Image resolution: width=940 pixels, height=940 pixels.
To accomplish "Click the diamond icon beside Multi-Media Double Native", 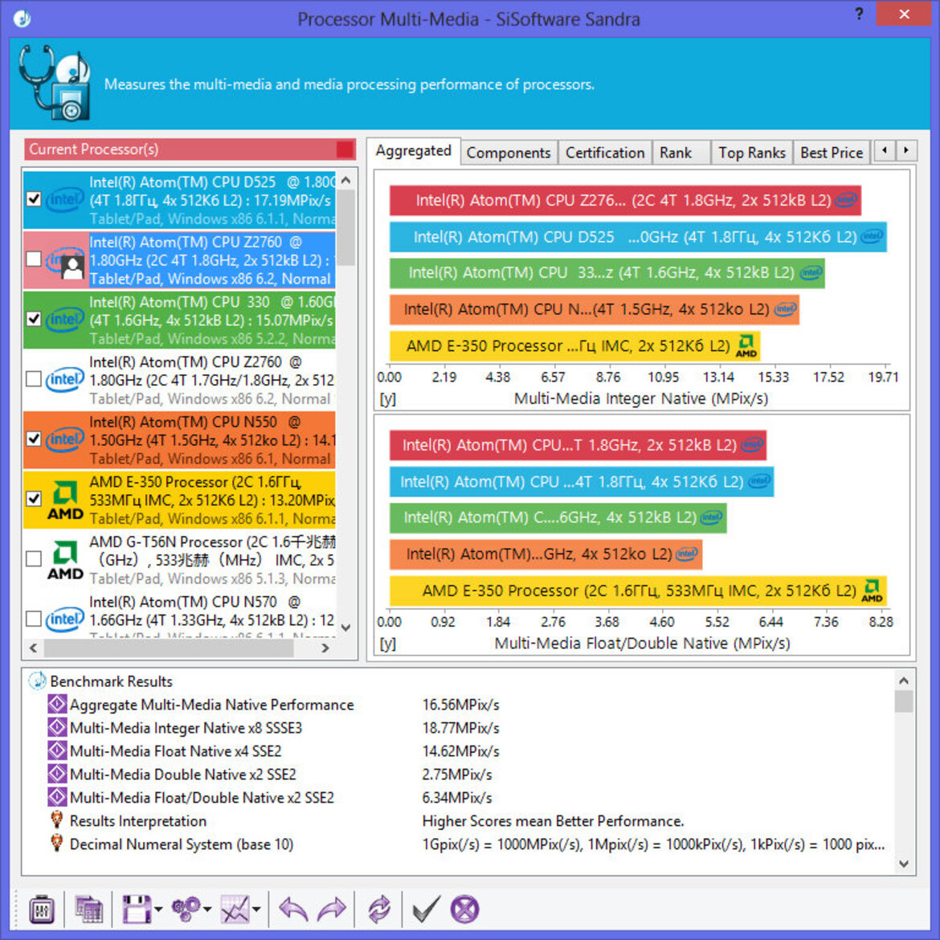I will pos(57,774).
